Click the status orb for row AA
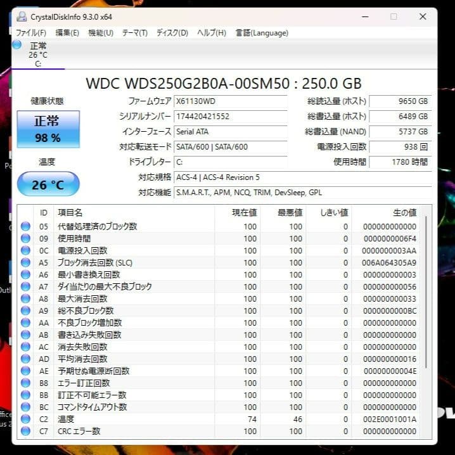The width and height of the screenshot is (455, 455). [x=25, y=323]
